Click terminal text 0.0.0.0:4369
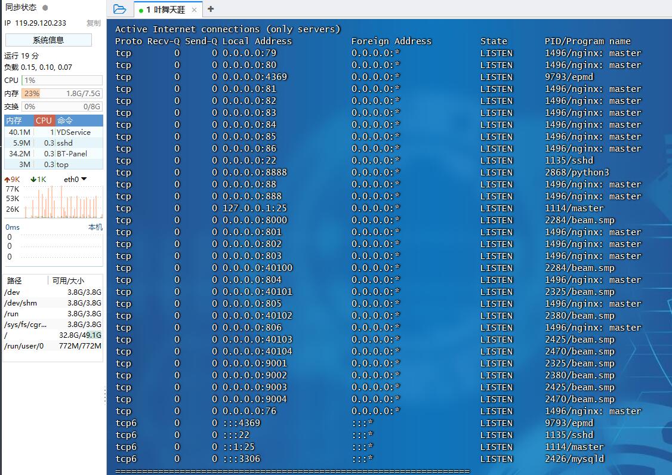 click(255, 77)
